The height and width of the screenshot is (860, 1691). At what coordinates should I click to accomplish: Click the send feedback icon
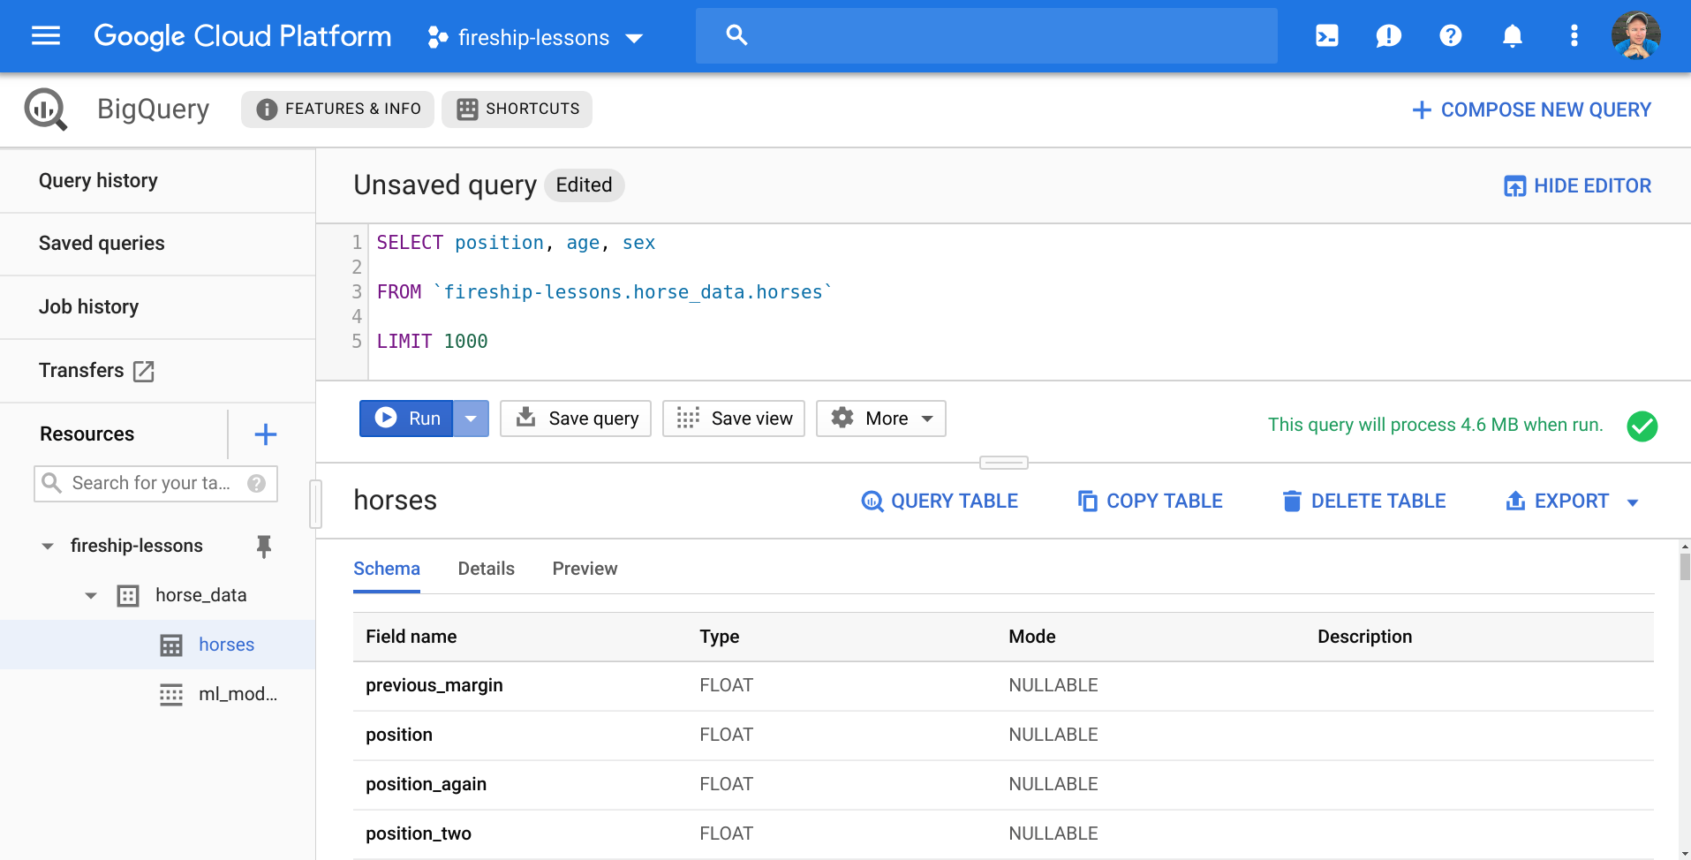pos(1388,36)
